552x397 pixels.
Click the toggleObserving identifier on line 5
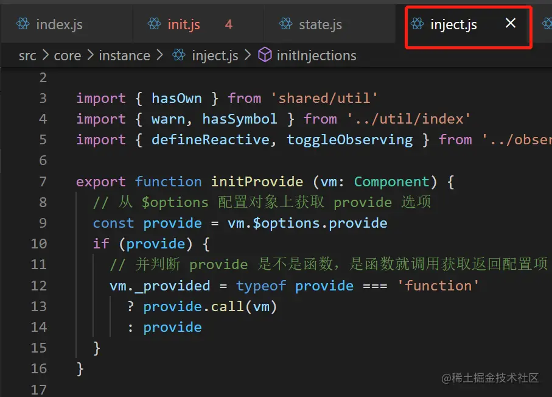tap(349, 140)
